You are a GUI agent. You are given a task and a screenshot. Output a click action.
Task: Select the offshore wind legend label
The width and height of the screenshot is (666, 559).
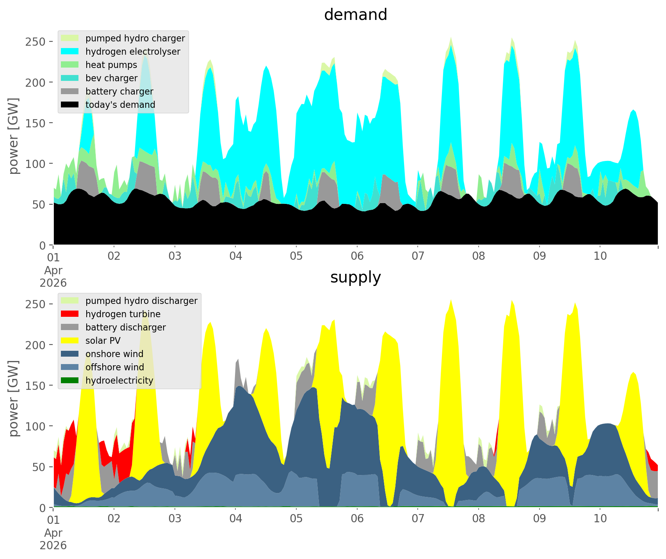(x=115, y=367)
